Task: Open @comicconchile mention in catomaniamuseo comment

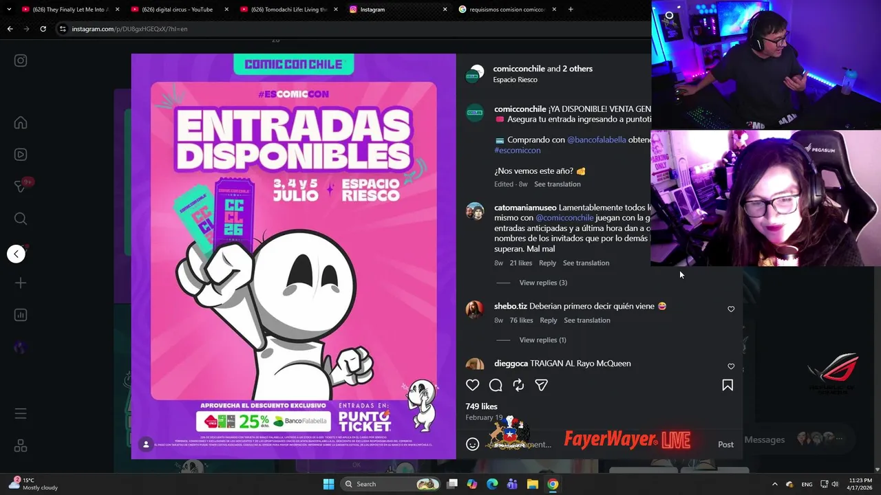Action: [x=564, y=218]
